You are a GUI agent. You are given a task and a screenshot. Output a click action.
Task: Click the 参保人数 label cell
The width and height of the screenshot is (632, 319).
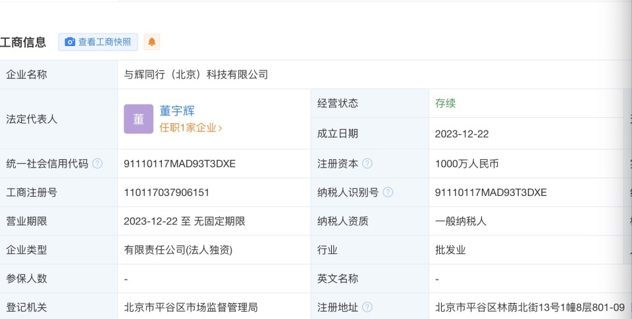(59, 279)
